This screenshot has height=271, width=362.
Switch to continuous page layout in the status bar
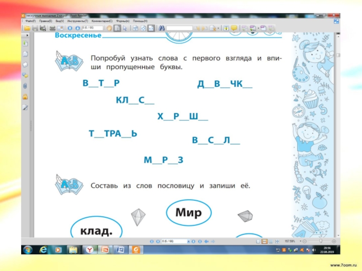[x=265, y=242]
